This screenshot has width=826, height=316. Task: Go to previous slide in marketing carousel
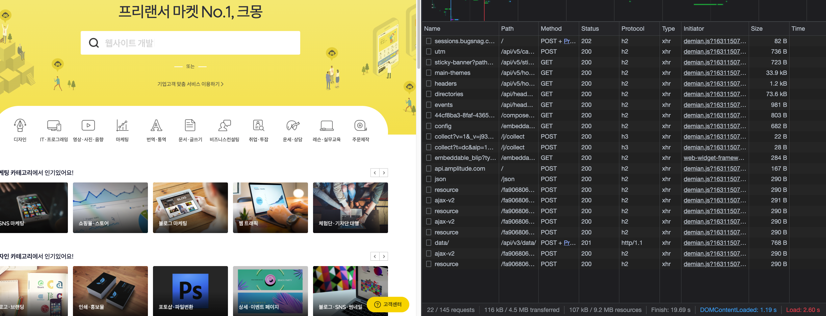click(375, 173)
